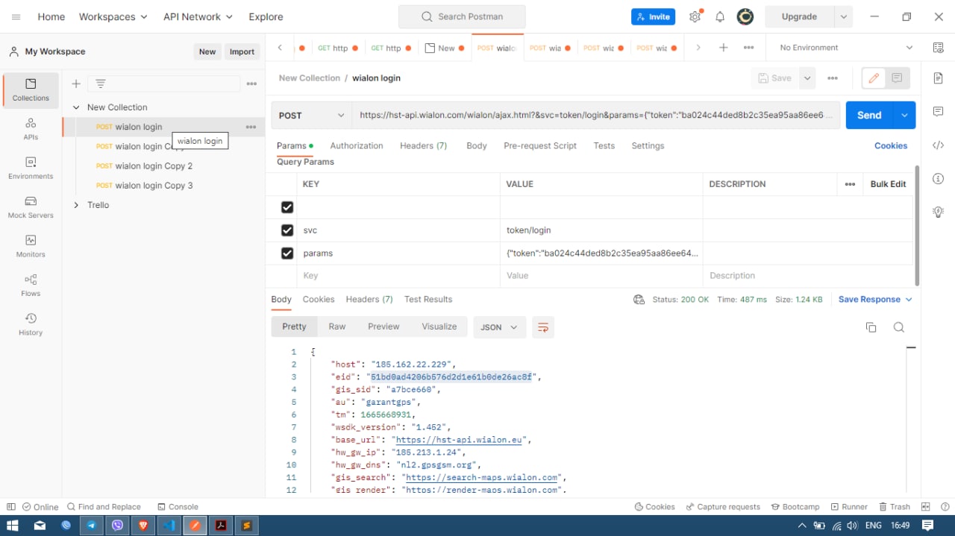This screenshot has width=955, height=536.
Task: Click the Send button
Action: 869,116
